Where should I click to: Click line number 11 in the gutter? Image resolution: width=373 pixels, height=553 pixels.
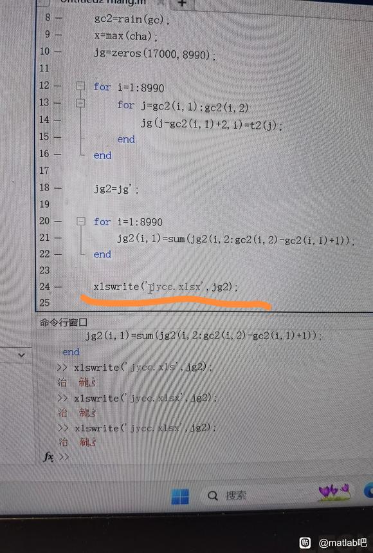coord(44,68)
